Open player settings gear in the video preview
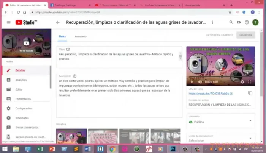The width and height of the screenshot is (266, 153). [x=242, y=82]
